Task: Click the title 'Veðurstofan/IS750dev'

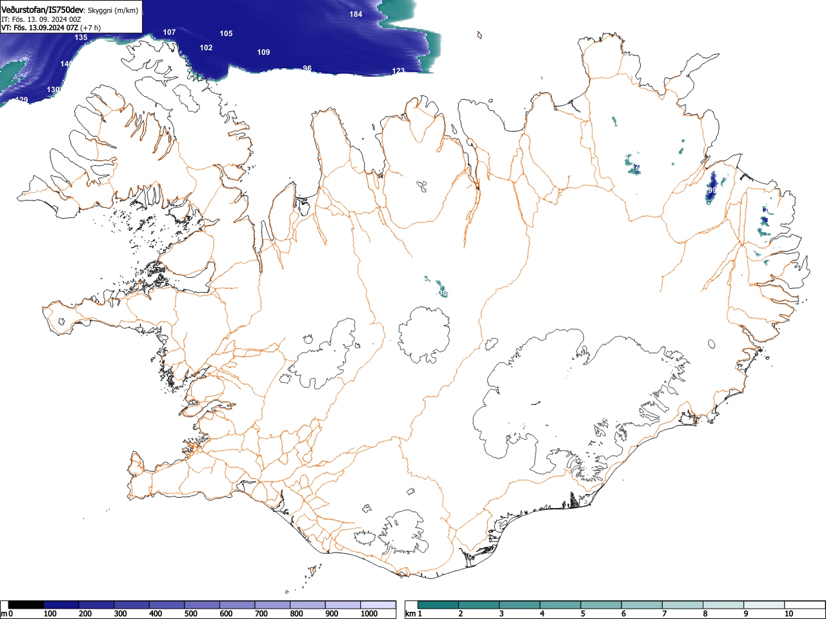Action: (x=43, y=10)
